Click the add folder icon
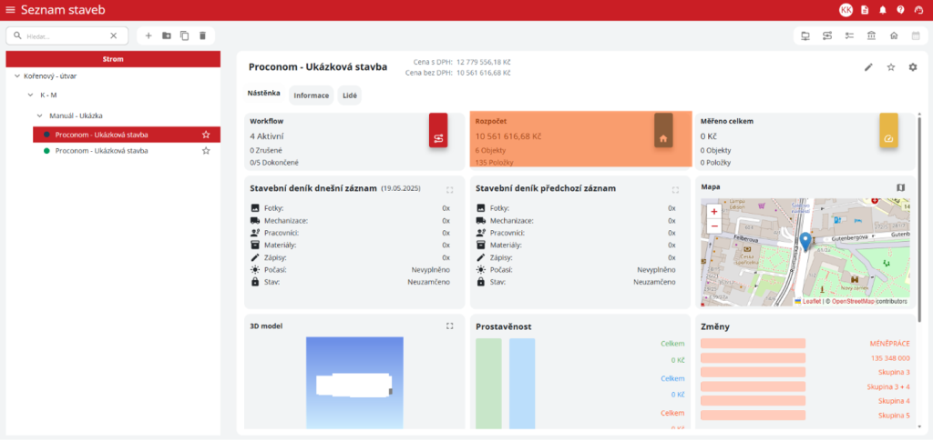The image size is (933, 441). 166,35
